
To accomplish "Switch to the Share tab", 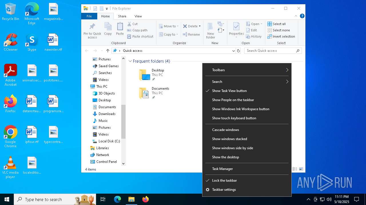I will [x=122, y=16].
